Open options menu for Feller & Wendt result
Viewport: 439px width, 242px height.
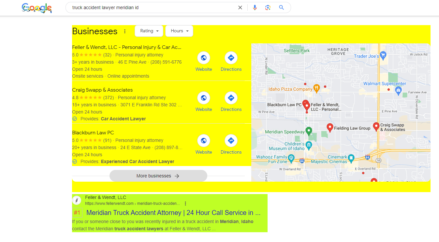coord(185,204)
